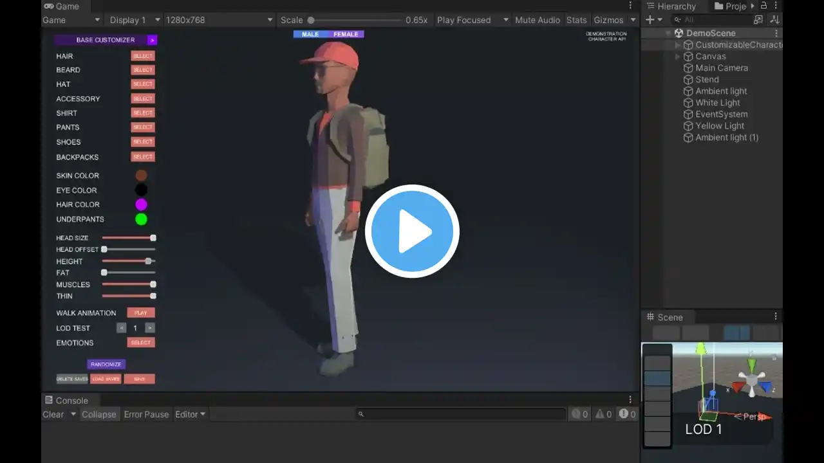Expand the CustomizableCharacter tree item
Viewport: 824px width, 463px height.
(x=677, y=45)
